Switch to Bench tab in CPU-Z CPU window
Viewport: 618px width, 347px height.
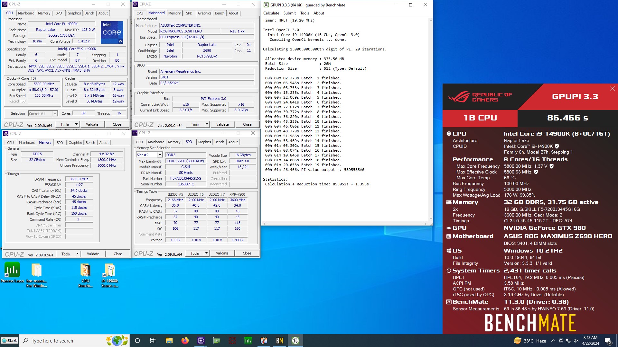click(x=89, y=13)
